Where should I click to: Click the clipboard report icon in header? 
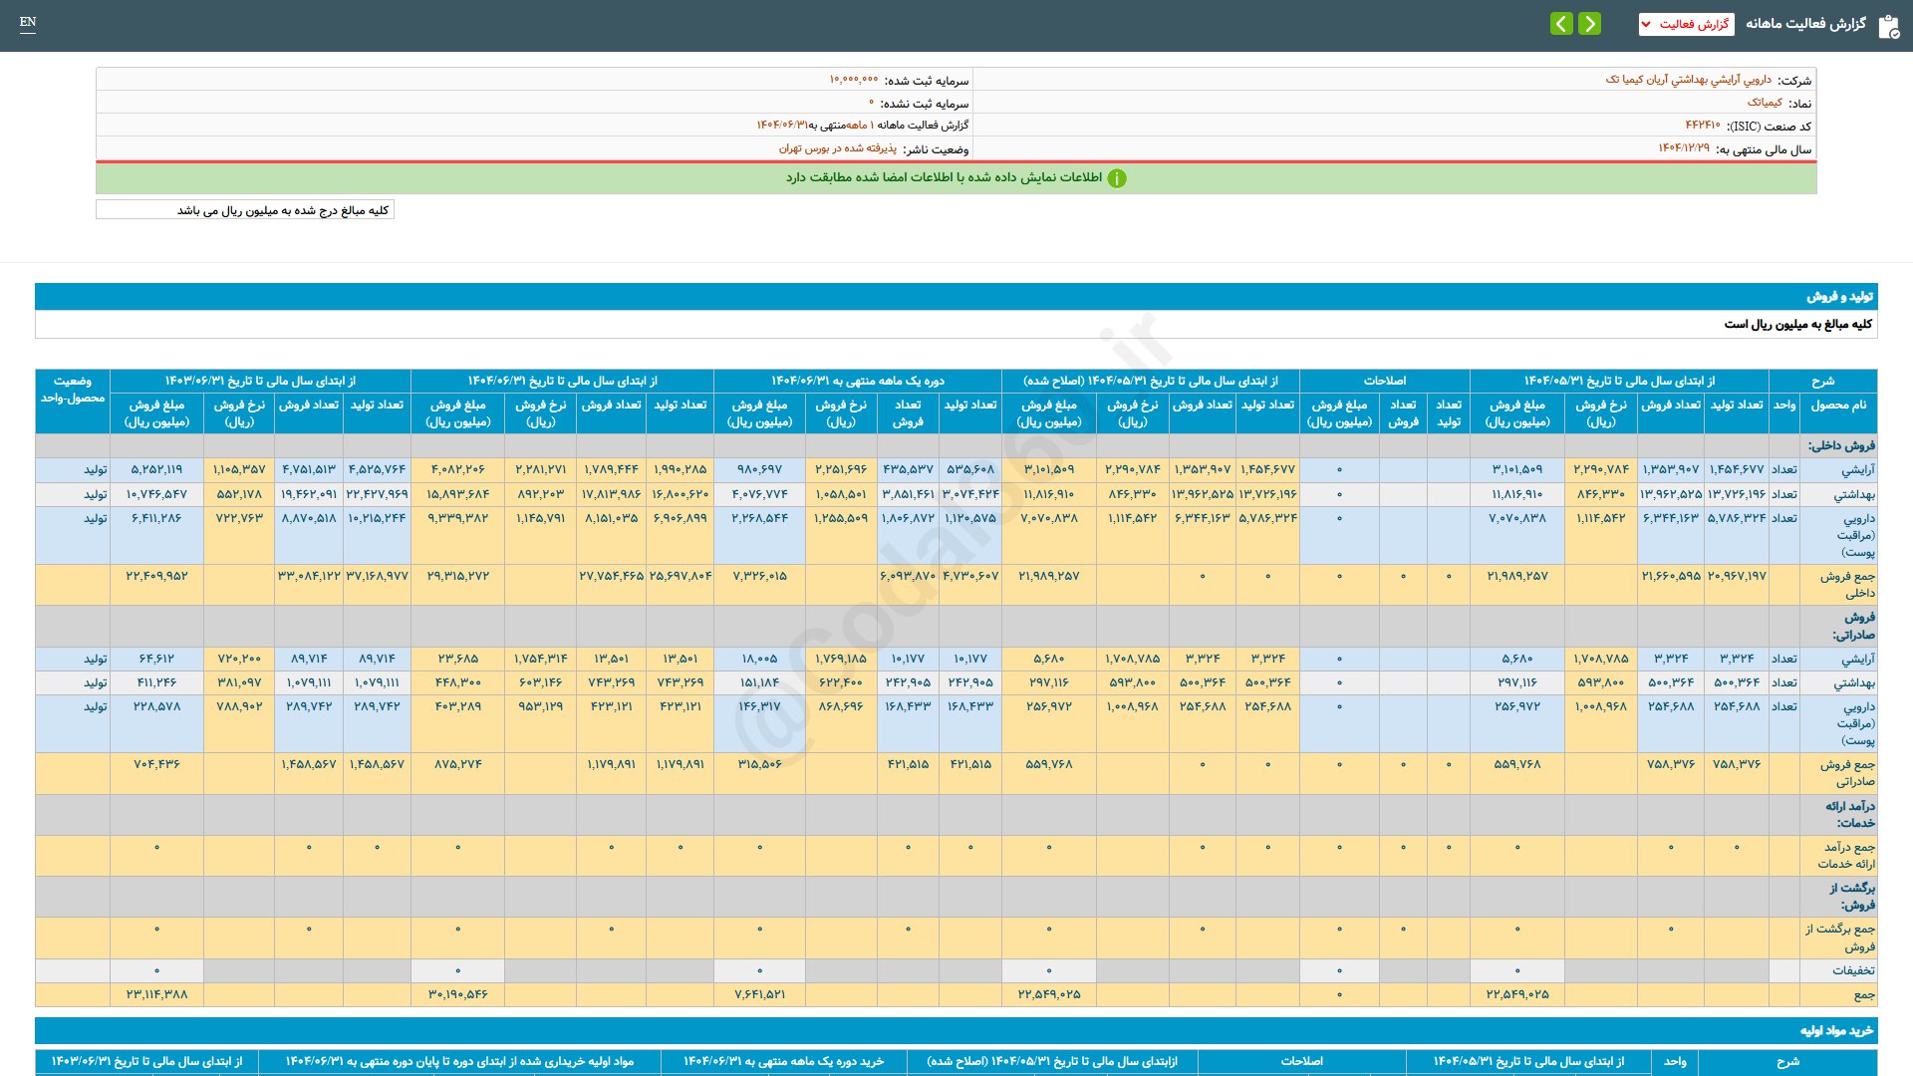[1888, 26]
